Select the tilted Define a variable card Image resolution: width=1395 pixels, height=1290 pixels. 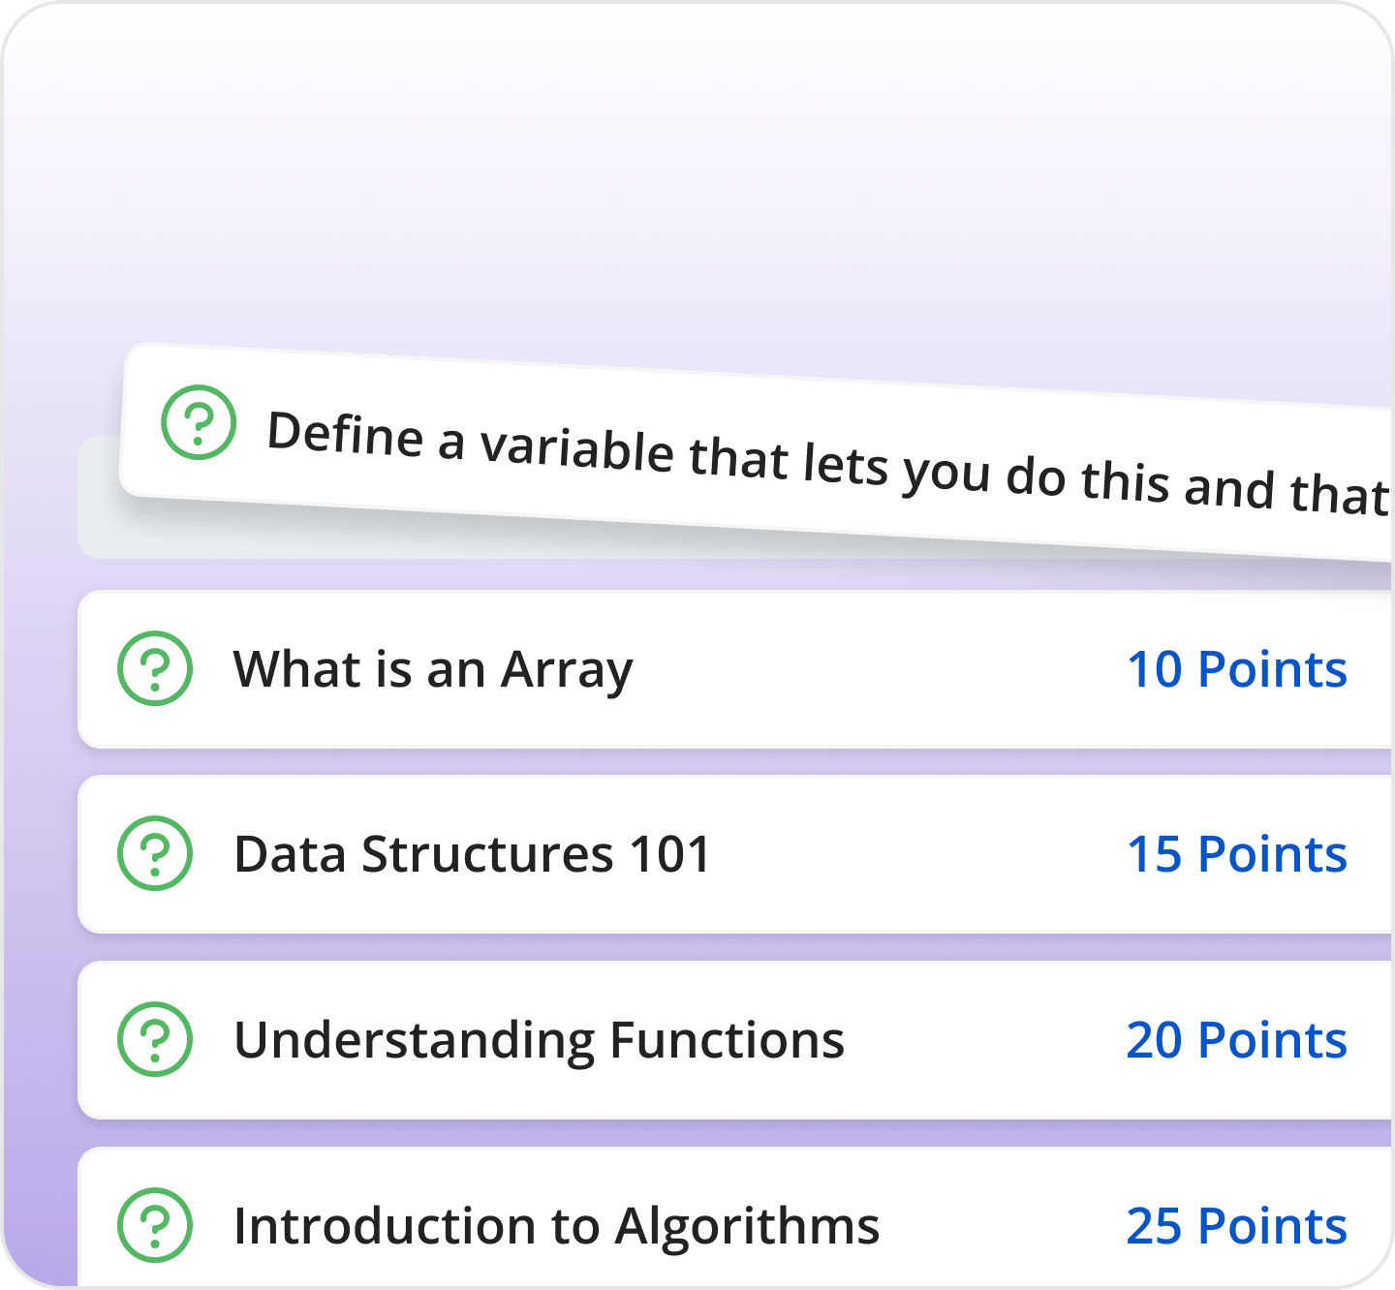click(678, 445)
